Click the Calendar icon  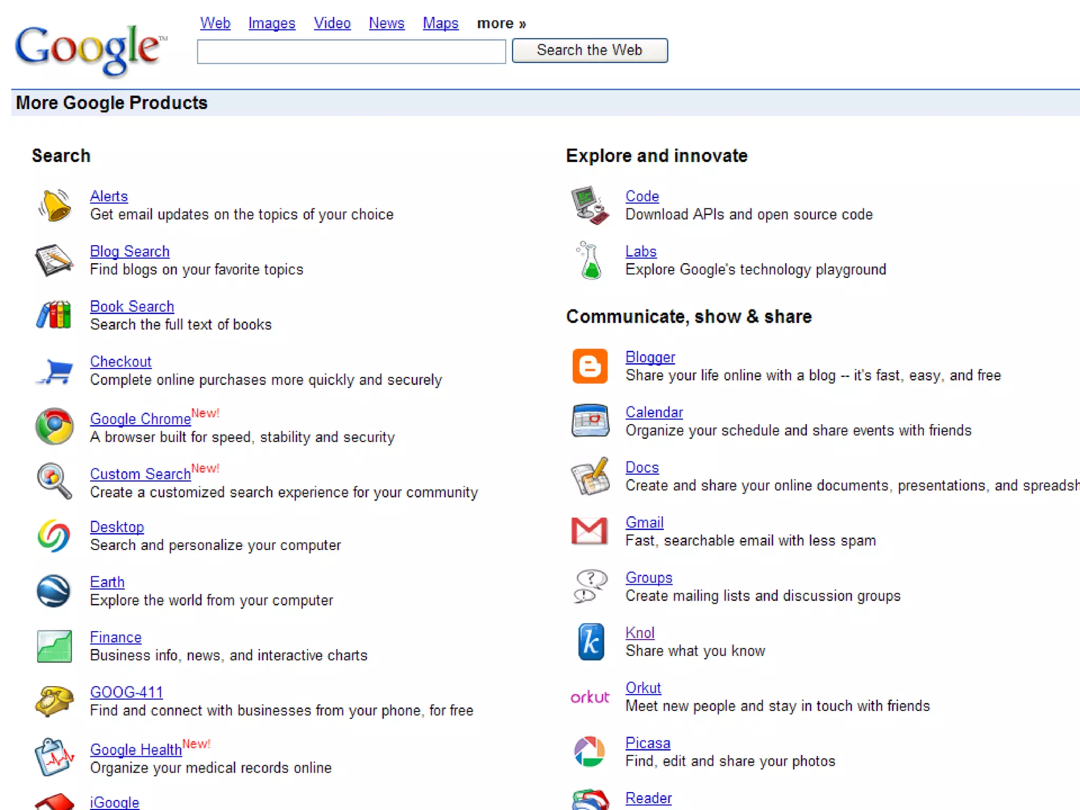(x=591, y=421)
